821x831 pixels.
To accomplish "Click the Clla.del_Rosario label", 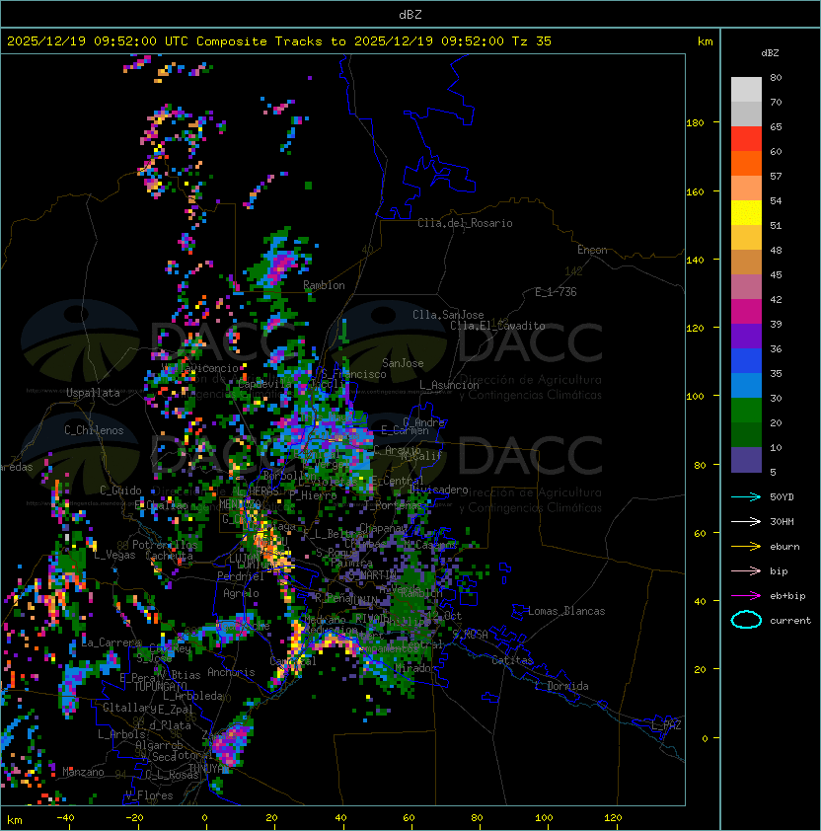I will click(465, 223).
